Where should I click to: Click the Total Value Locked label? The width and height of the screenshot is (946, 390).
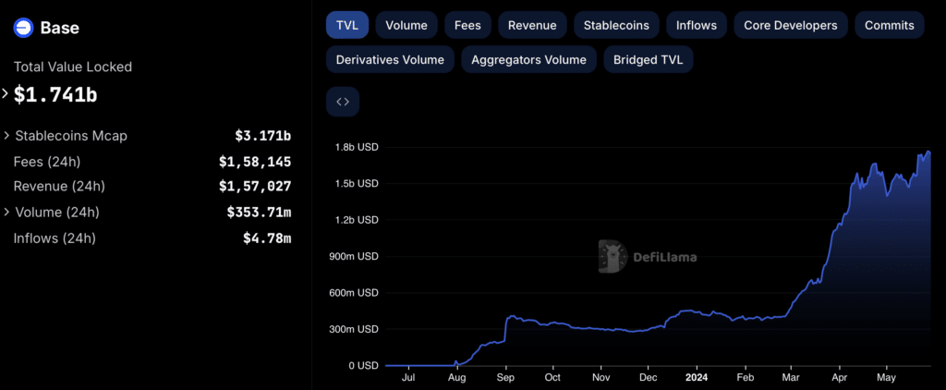tap(73, 67)
